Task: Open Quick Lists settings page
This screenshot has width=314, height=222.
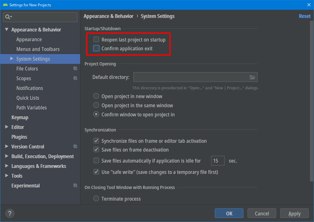Action: point(28,98)
